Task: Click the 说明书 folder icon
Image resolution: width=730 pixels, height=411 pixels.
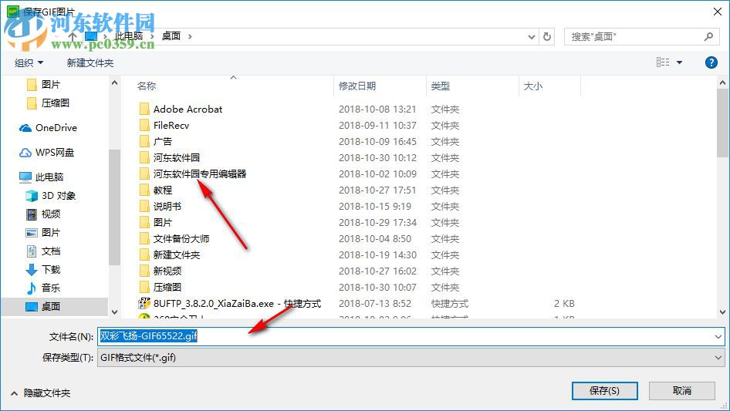Action: pos(144,206)
